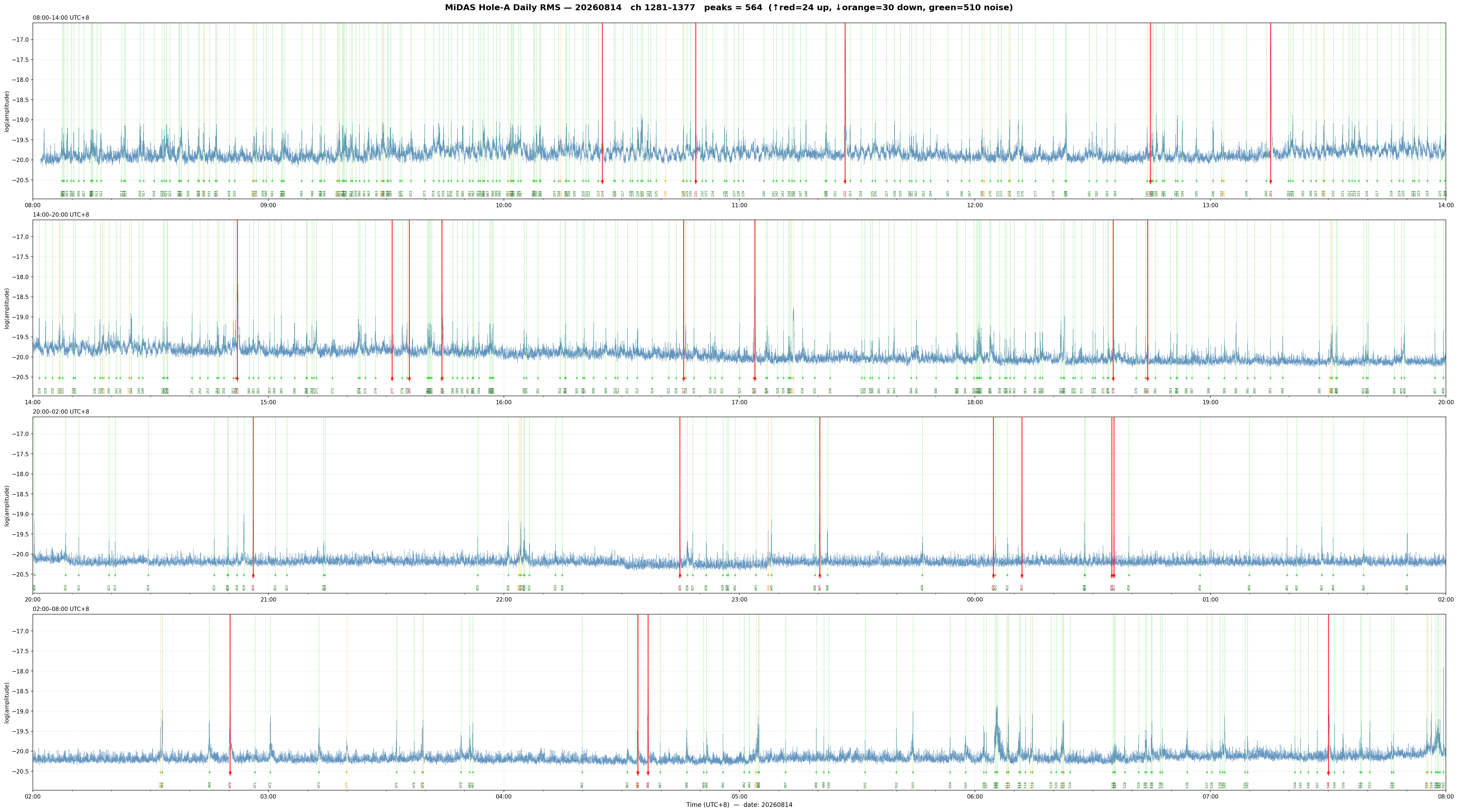Select the red peak marker numbered 131

pos(695,181)
